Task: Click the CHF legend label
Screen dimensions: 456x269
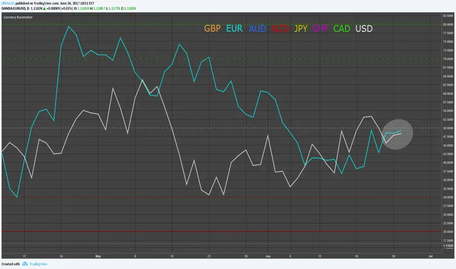Action: coord(320,28)
